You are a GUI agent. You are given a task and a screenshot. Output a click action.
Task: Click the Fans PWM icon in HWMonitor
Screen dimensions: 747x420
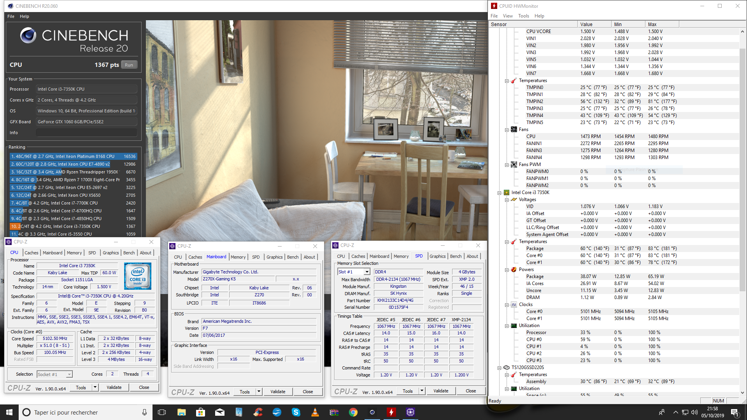[514, 164]
